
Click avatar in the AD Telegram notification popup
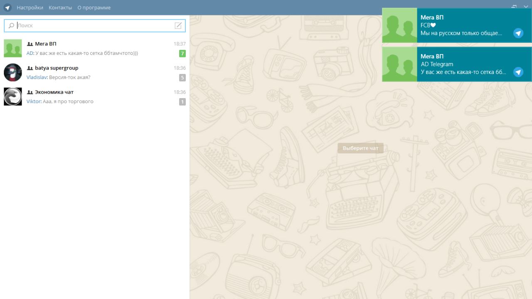click(399, 64)
